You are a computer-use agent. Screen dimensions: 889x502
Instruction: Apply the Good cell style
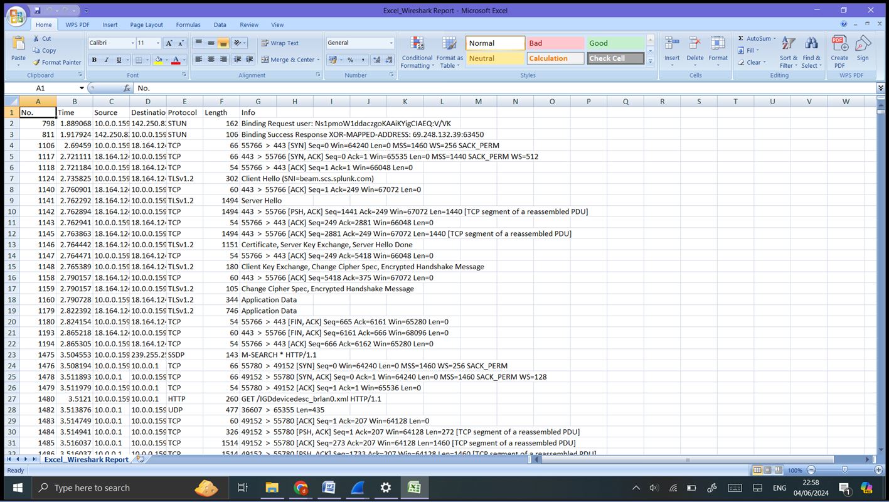pos(615,43)
